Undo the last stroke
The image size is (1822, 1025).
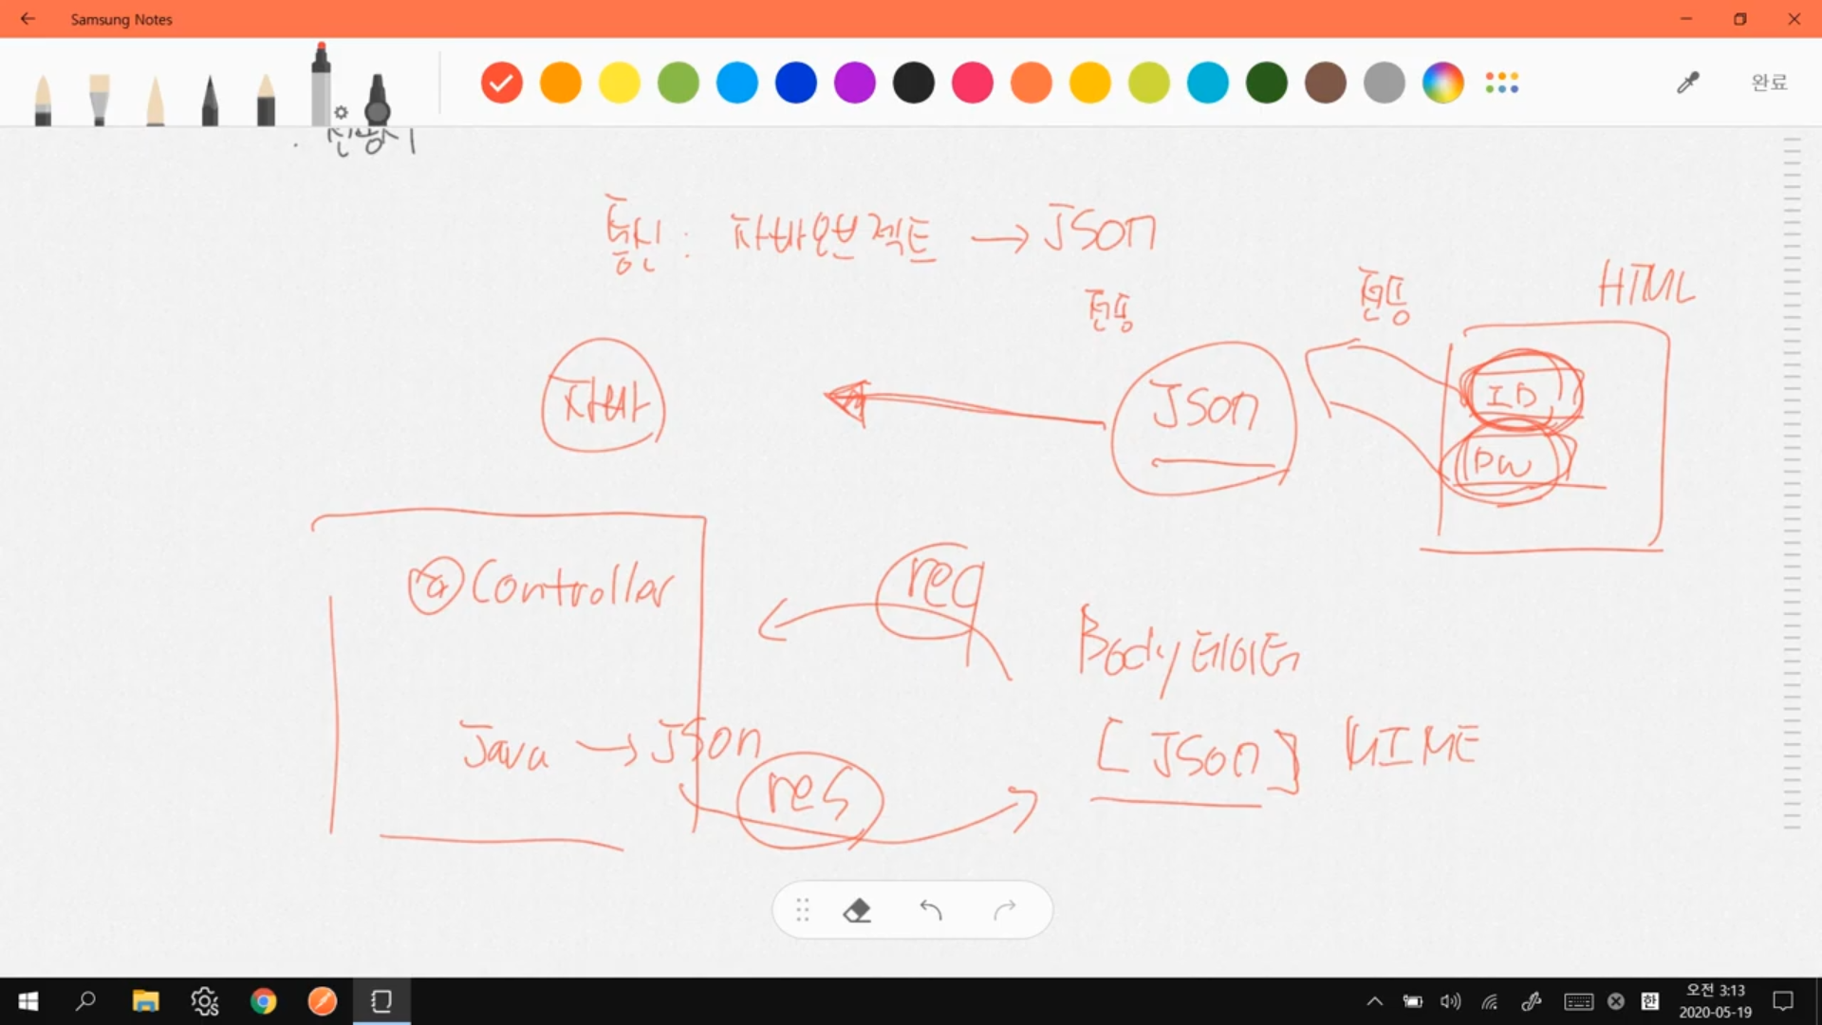tap(931, 911)
